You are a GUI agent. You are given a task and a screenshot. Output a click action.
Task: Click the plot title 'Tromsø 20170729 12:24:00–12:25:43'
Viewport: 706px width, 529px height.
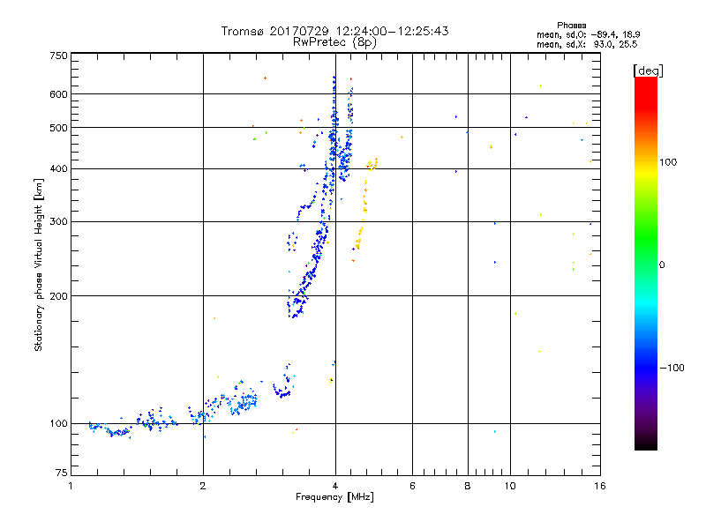coord(334,31)
